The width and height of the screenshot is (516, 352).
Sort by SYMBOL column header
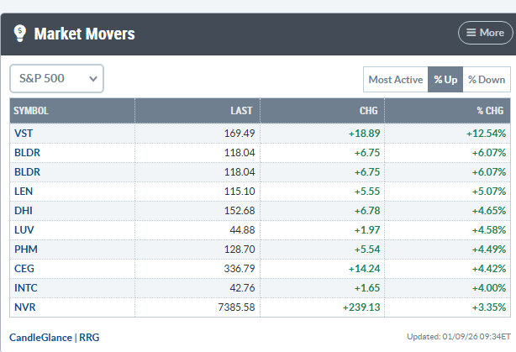pos(31,111)
